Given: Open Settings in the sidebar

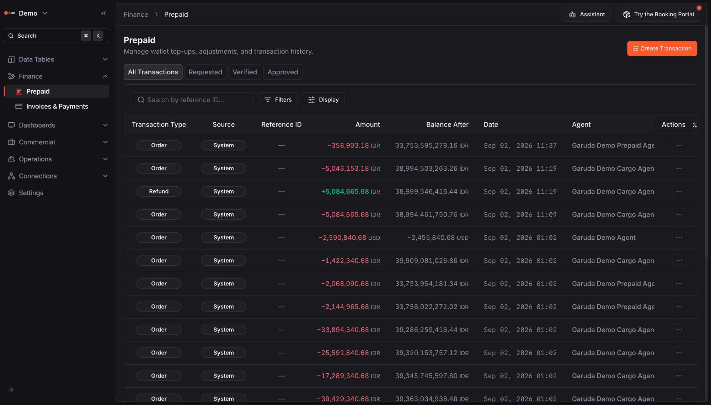Looking at the screenshot, I should [x=57, y=193].
